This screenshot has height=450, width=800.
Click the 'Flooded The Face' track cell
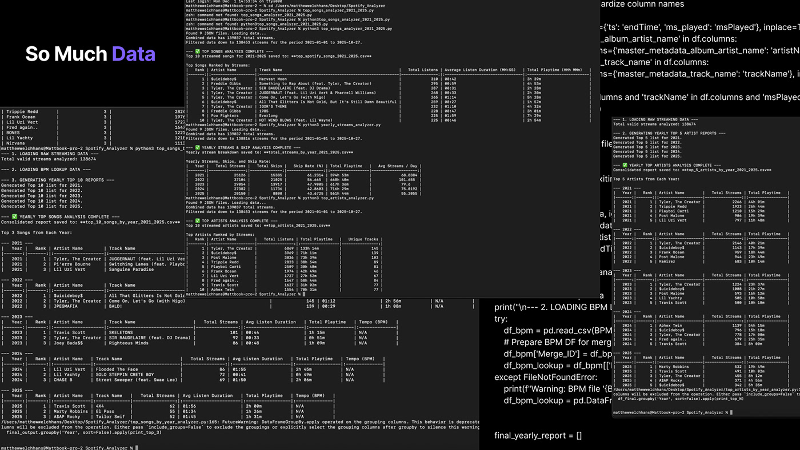coord(117,369)
